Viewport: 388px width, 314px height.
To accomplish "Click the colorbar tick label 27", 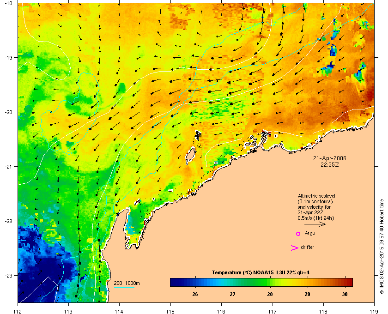I will [x=232, y=294].
